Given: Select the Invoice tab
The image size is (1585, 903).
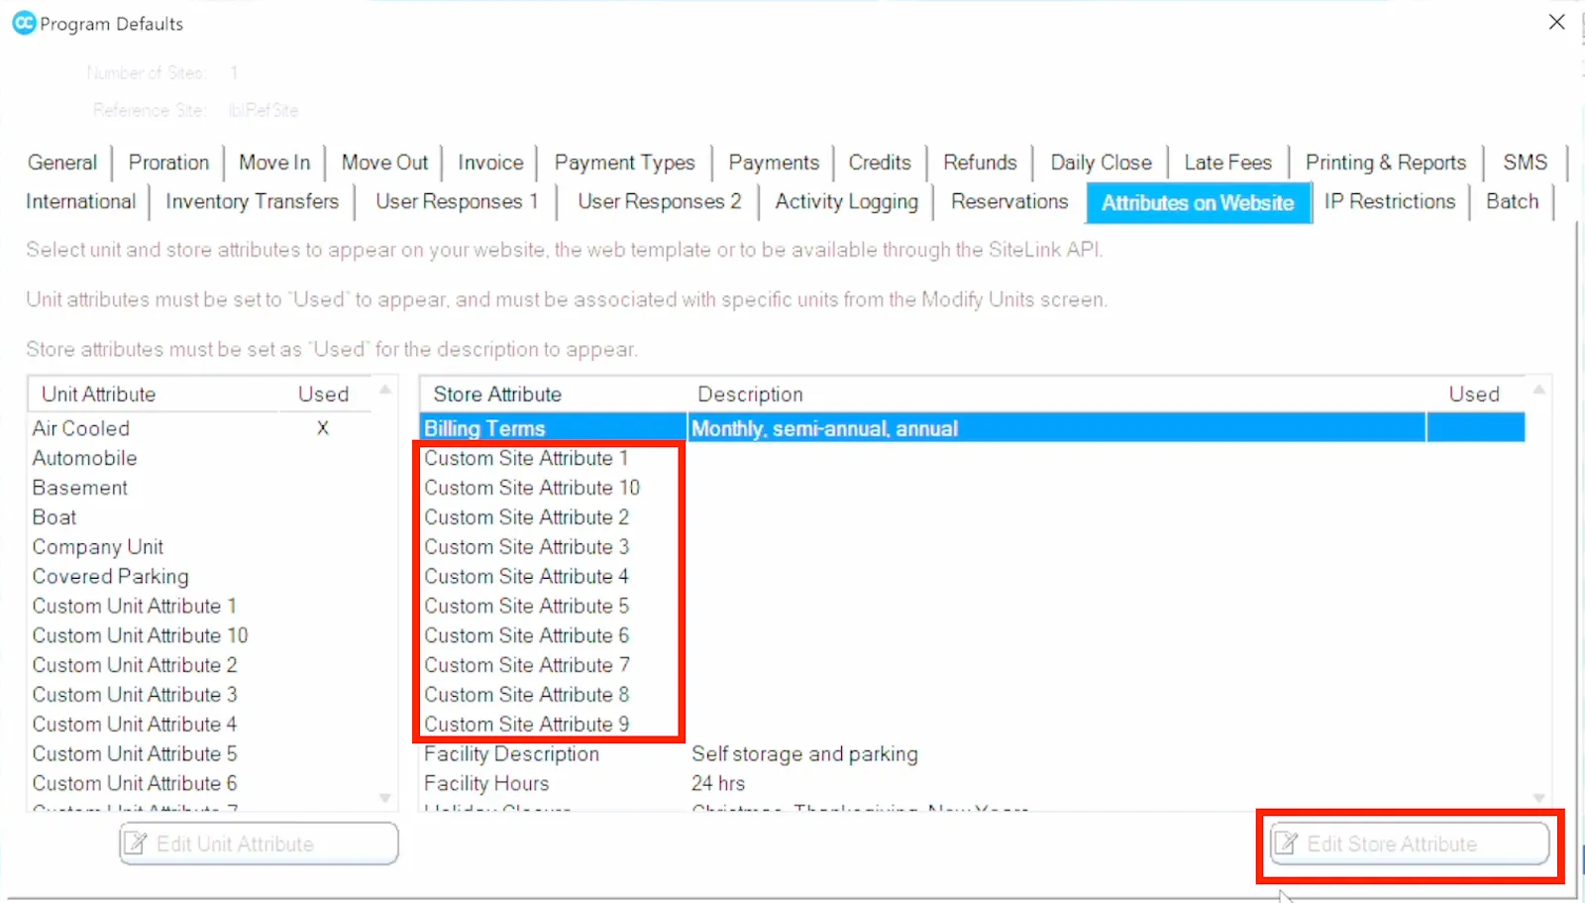Looking at the screenshot, I should (490, 163).
